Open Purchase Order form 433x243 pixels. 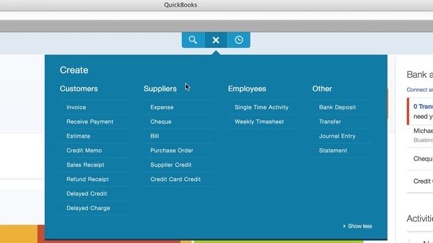pos(172,151)
